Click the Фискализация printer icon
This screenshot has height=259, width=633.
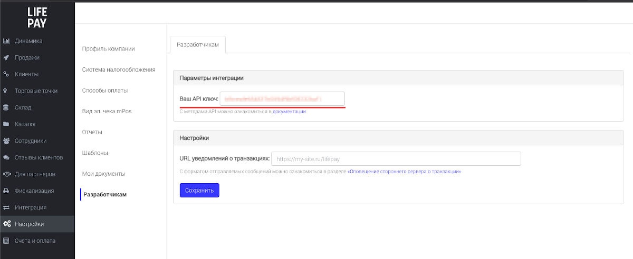6,191
